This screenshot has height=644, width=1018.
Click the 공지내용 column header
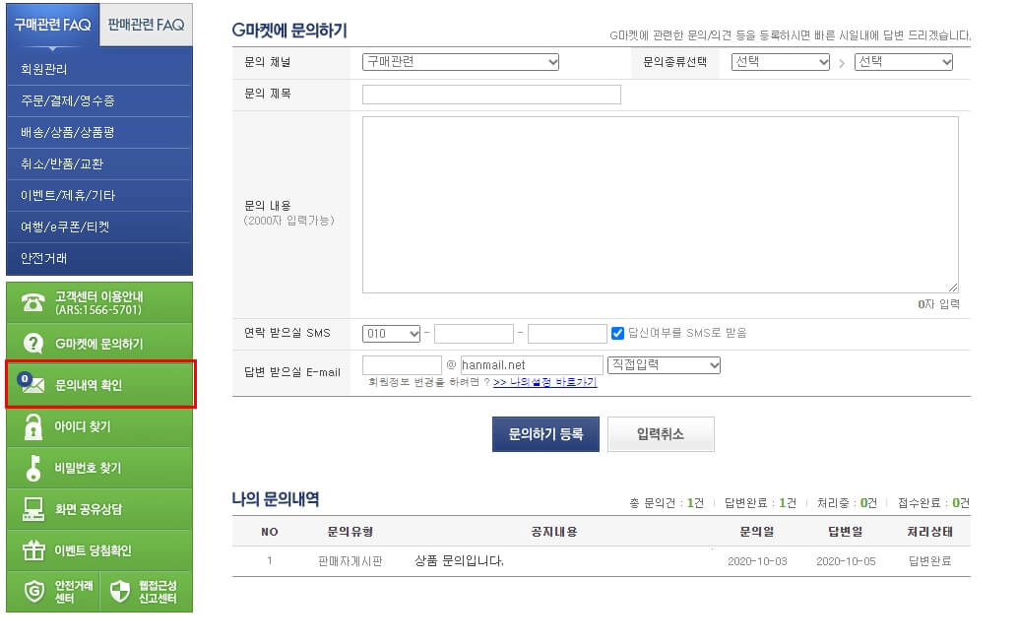(554, 532)
